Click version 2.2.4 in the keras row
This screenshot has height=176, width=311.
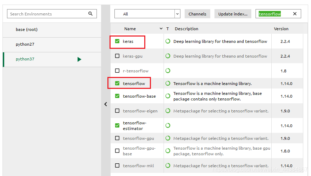pos(285,41)
